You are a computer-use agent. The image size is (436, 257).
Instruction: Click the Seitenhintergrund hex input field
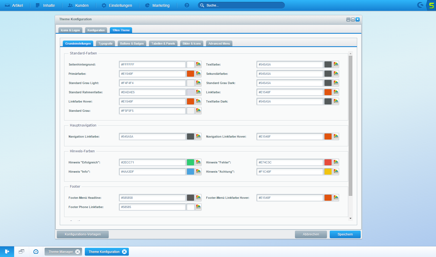tap(152, 64)
